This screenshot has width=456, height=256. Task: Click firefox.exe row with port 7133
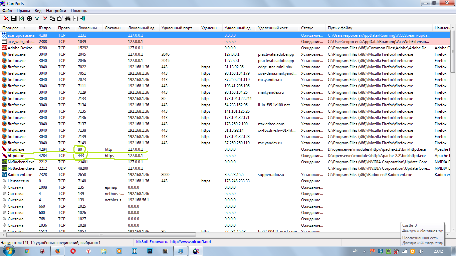(x=225, y=98)
